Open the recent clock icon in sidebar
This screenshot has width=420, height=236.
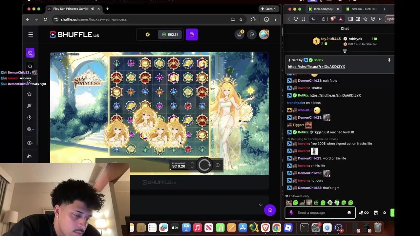tap(29, 117)
